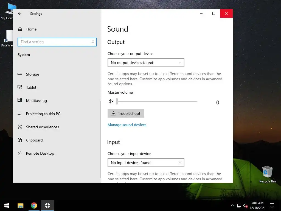Open the taskbar clock and date
The height and width of the screenshot is (211, 281).
[257, 206]
